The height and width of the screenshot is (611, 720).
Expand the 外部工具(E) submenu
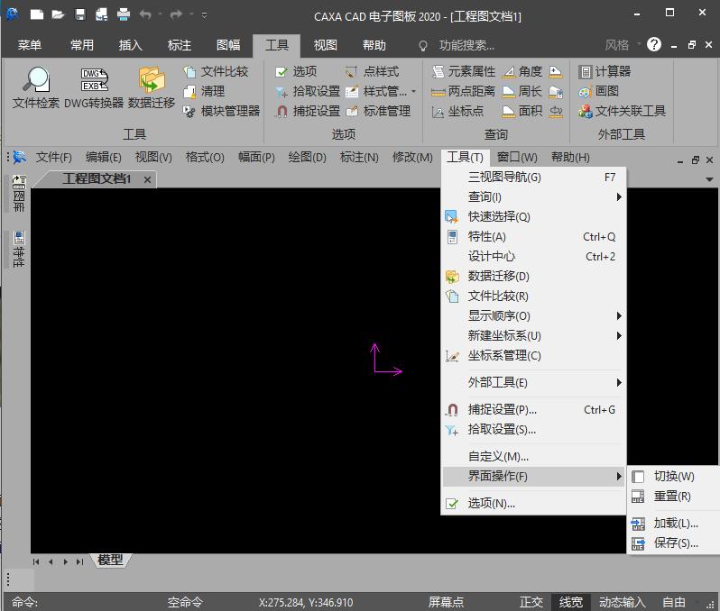[x=533, y=382]
